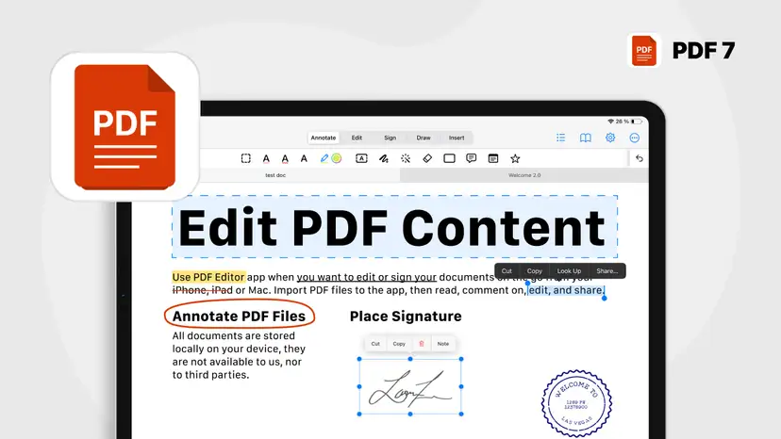Switch to the Edit mode tab

(x=357, y=138)
